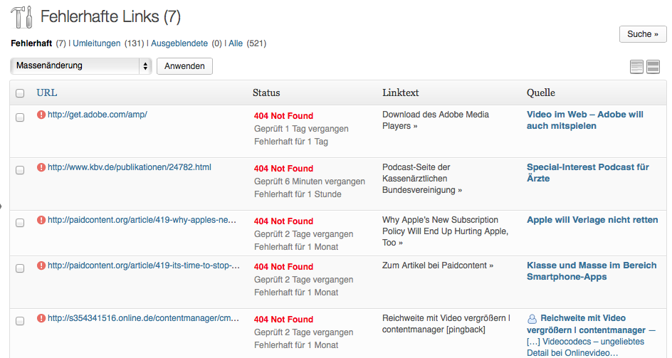672x358 pixels.
Task: Open Ausgeblendete filter link
Action: coord(179,43)
